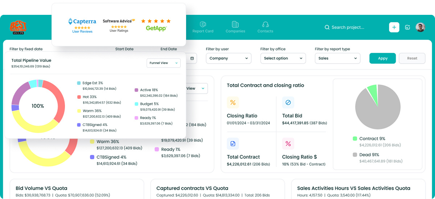Open Capterra User Reviews link
435x199 pixels.
coord(82,31)
